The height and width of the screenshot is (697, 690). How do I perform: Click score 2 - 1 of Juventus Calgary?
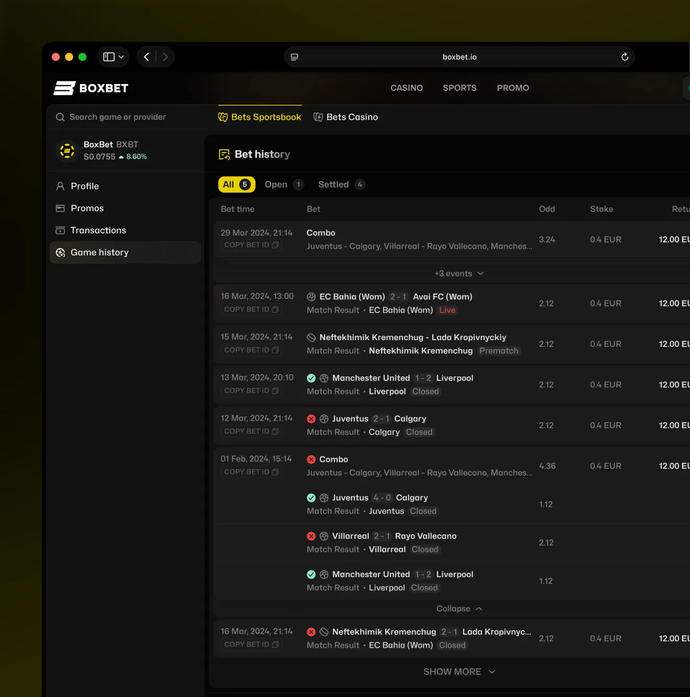[381, 419]
